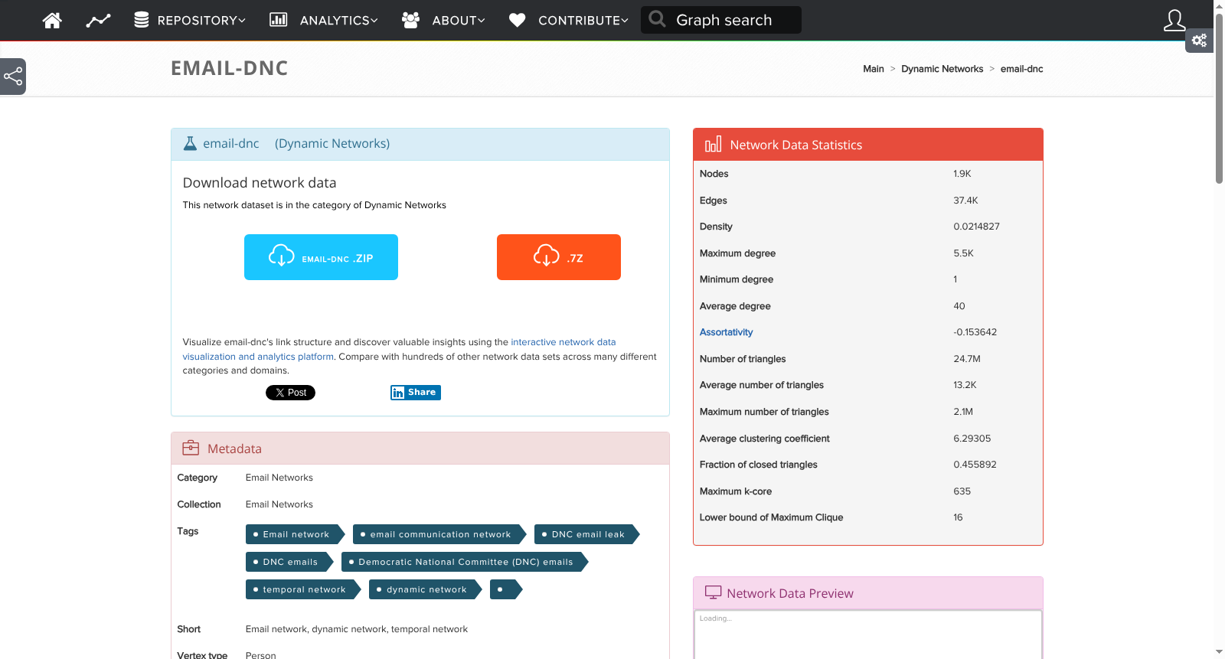
Task: Open (Dynamic Networks) link in panel header
Action: pos(332,143)
